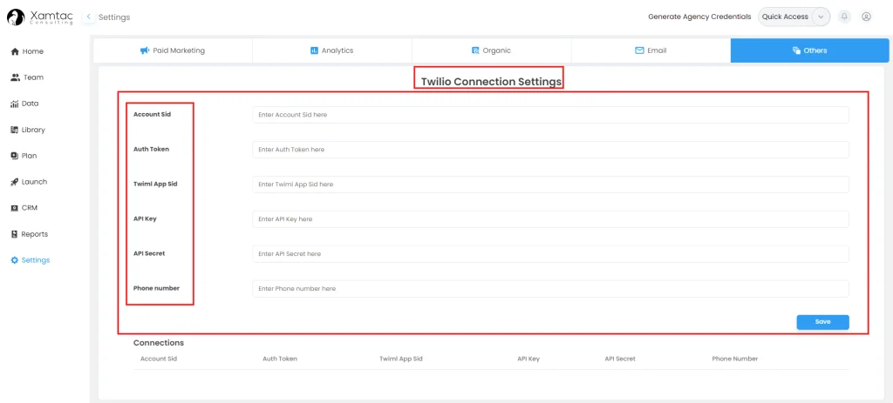This screenshot has height=403, width=893.
Task: Open the CRM menu item
Action: [x=29, y=208]
